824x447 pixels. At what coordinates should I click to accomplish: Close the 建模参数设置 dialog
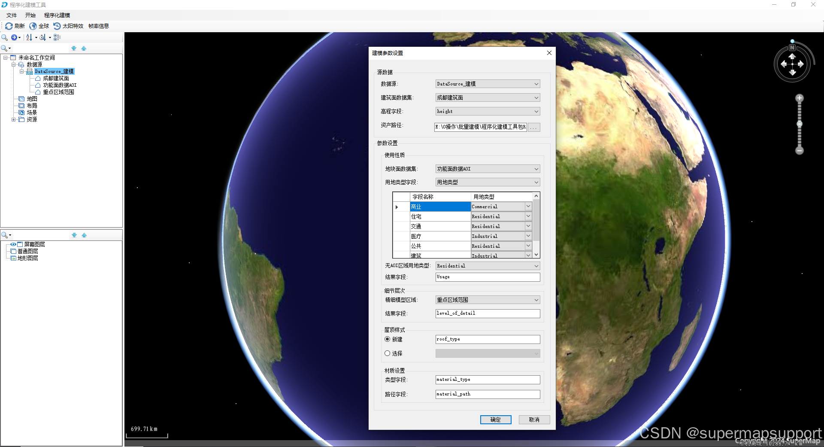click(x=549, y=53)
